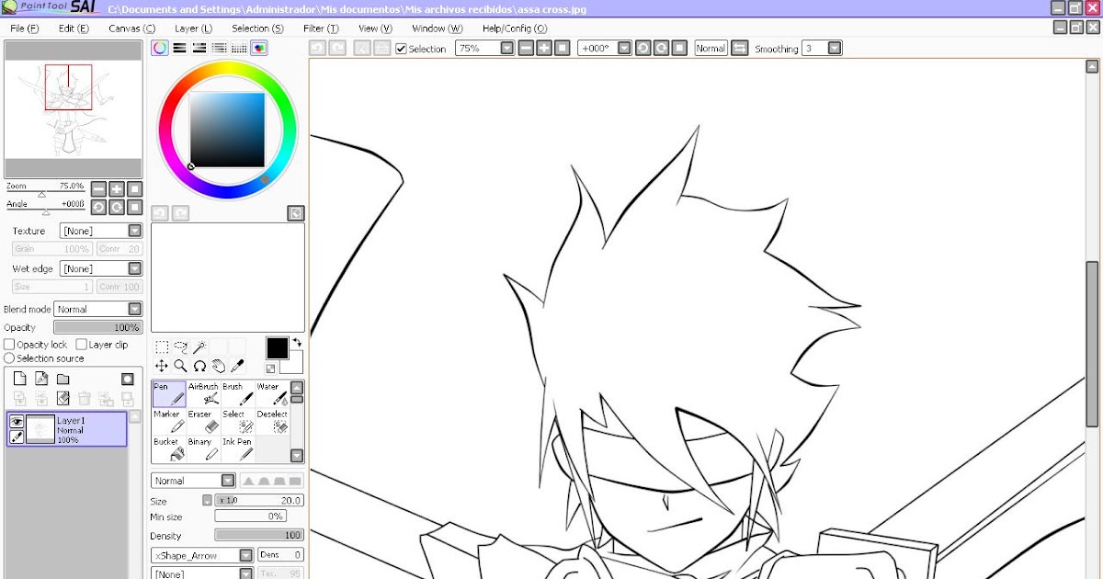This screenshot has height=579, width=1103.
Task: Open the Texture dropdown
Action: pyautogui.click(x=135, y=231)
